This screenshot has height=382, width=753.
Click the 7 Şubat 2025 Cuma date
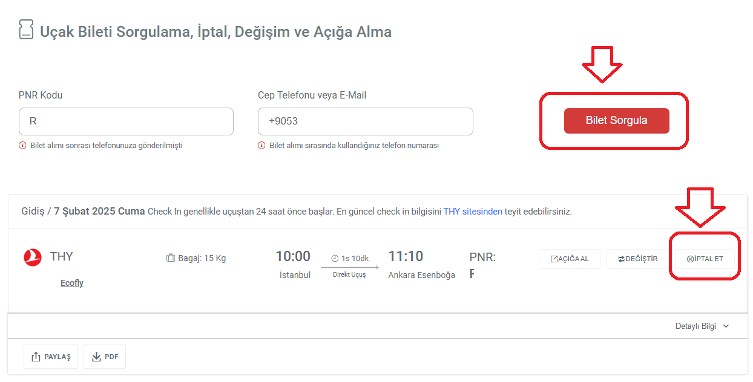99,212
